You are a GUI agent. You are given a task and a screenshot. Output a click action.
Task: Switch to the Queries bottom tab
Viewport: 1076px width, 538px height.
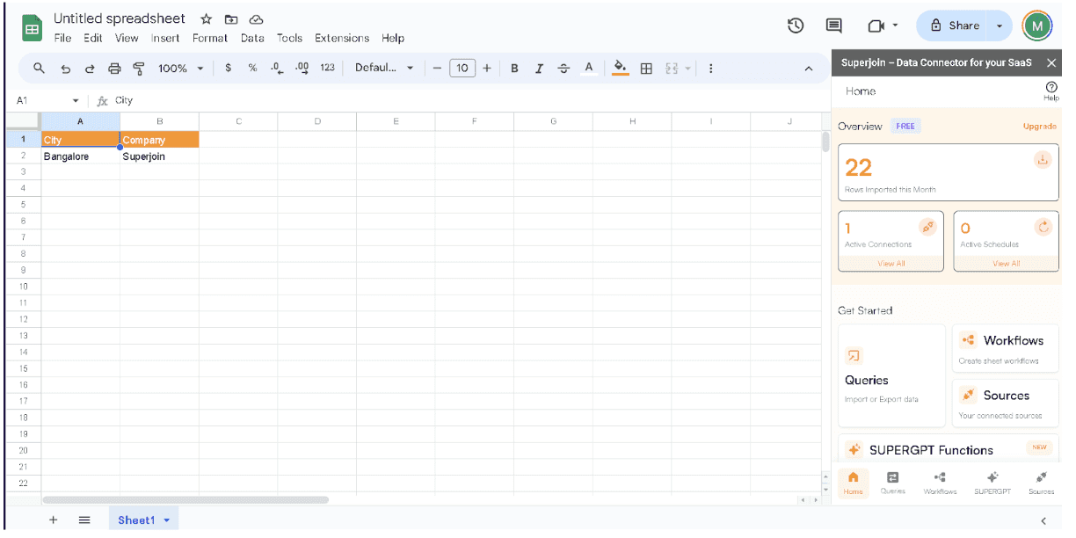coord(892,483)
